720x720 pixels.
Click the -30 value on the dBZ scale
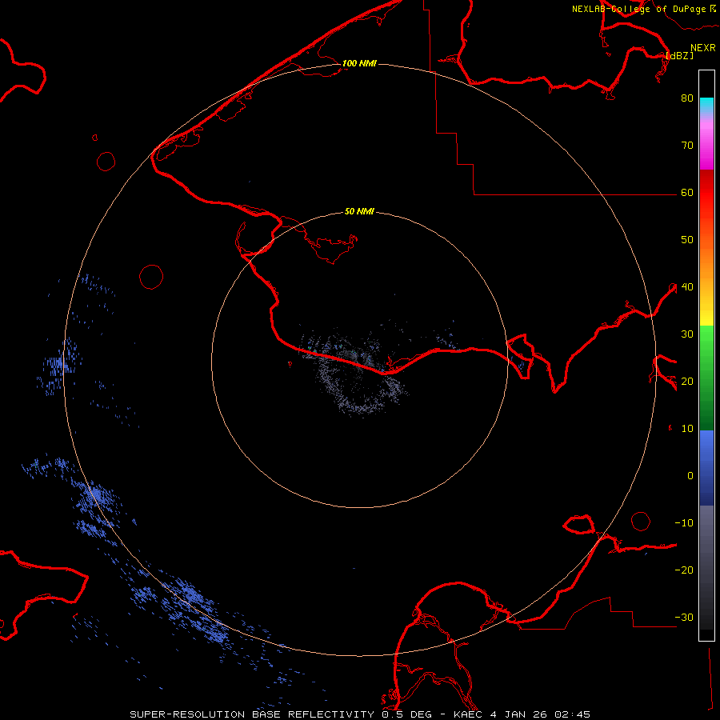pyautogui.click(x=684, y=617)
